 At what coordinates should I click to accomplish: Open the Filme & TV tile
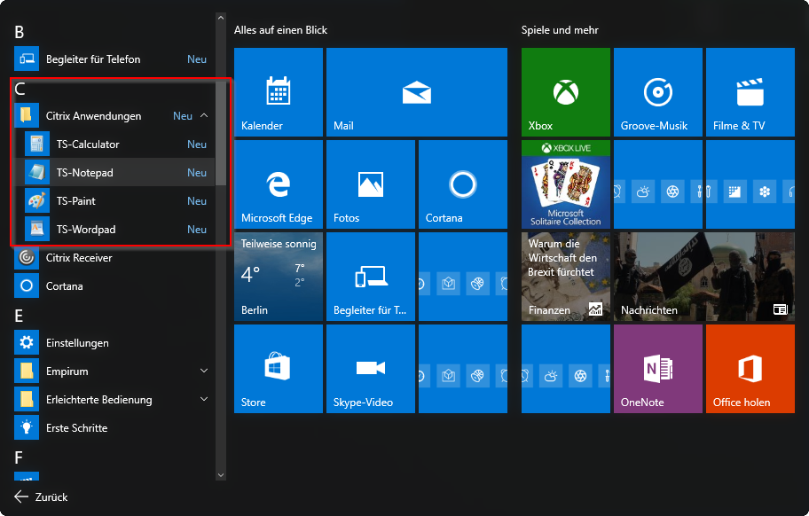click(750, 92)
